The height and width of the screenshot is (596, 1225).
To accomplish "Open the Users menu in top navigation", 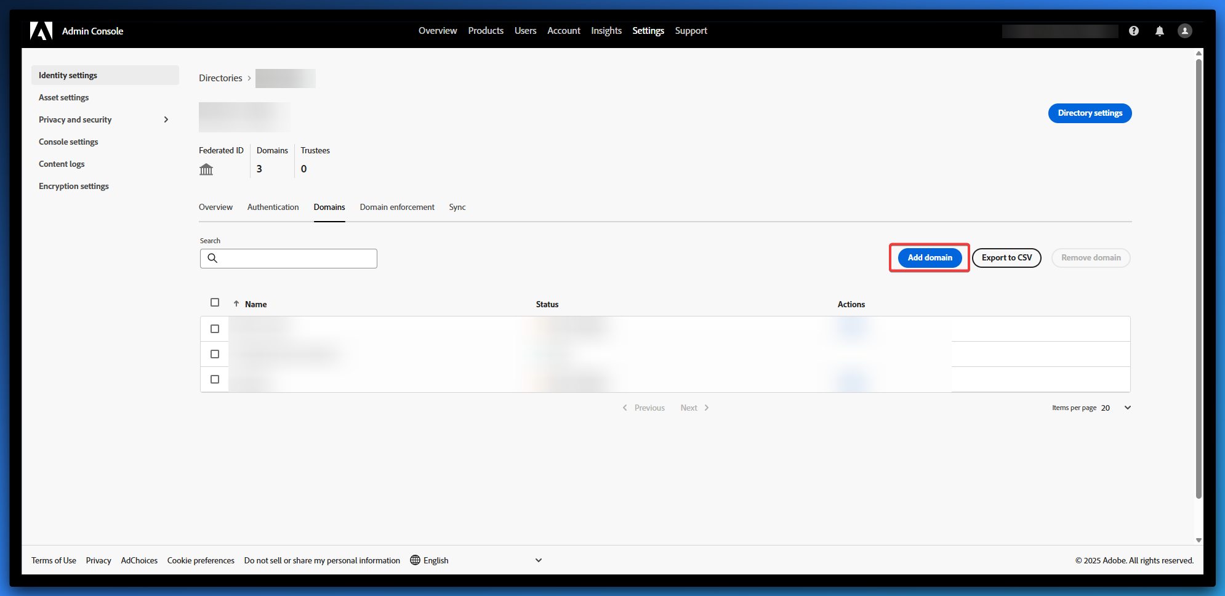I will pos(525,31).
